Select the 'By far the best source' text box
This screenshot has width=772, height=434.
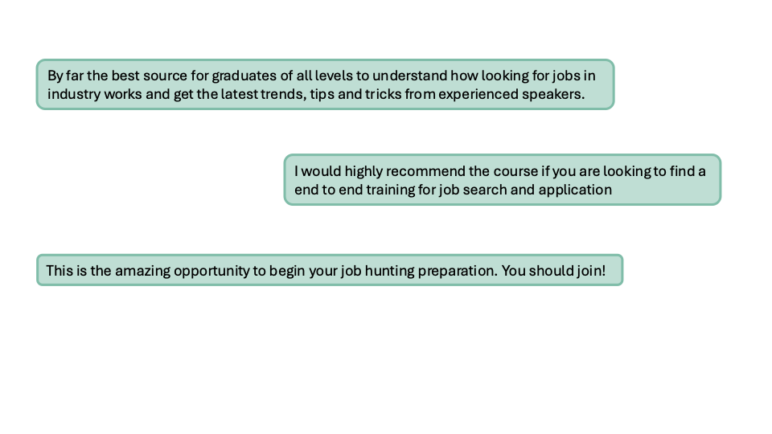[325, 84]
